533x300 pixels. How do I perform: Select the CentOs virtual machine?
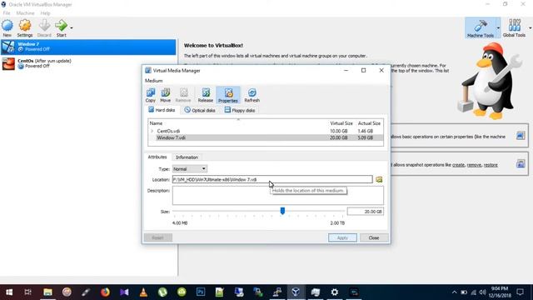(88, 63)
